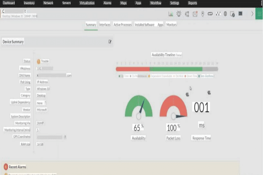Screen dimensions: 263x175
Task: Click the small icon above Response Time value
Action: [209, 92]
